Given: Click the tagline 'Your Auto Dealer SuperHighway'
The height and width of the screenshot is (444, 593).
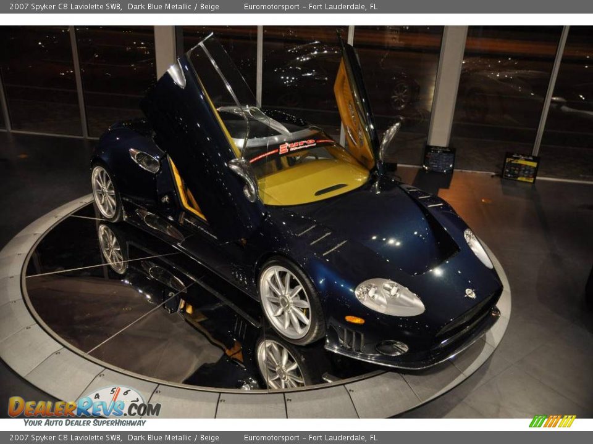Looking at the screenshot, I should pyautogui.click(x=85, y=423).
